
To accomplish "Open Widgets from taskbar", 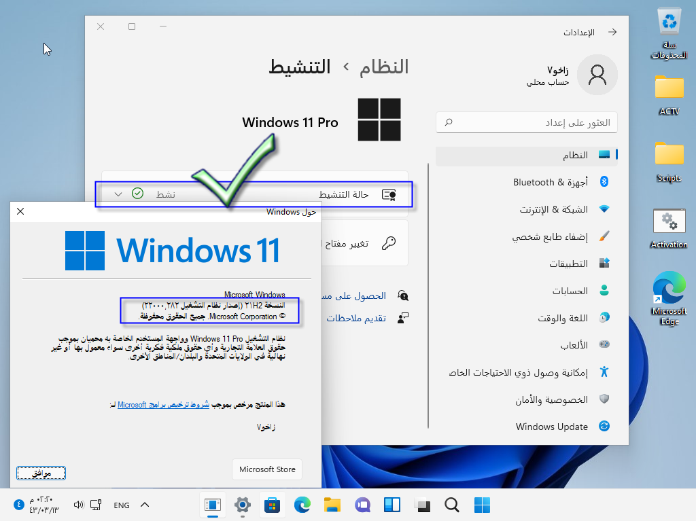I will point(392,505).
